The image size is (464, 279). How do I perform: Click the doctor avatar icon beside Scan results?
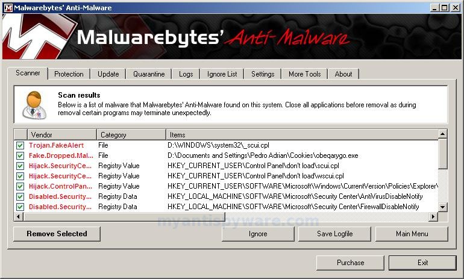point(34,105)
